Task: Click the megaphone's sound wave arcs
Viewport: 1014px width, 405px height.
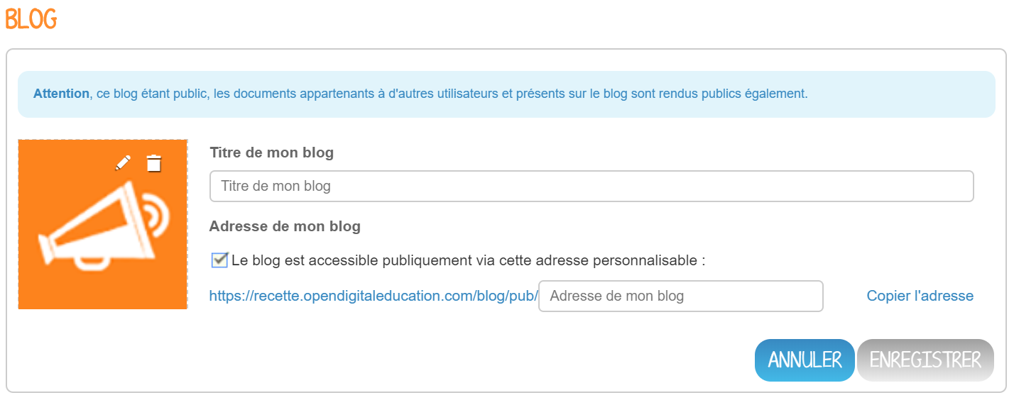Action: click(156, 214)
